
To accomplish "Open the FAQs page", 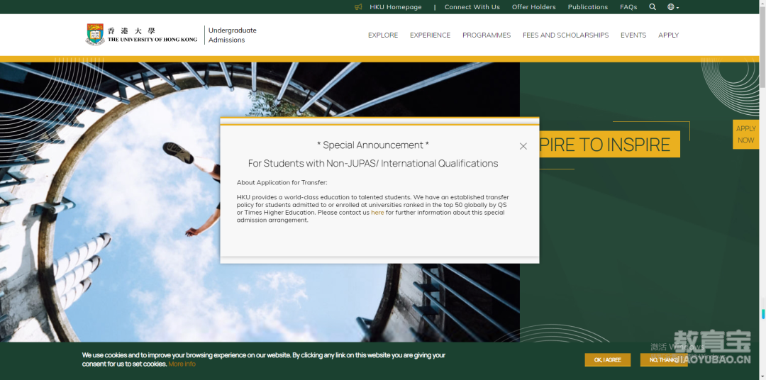I will 628,7.
